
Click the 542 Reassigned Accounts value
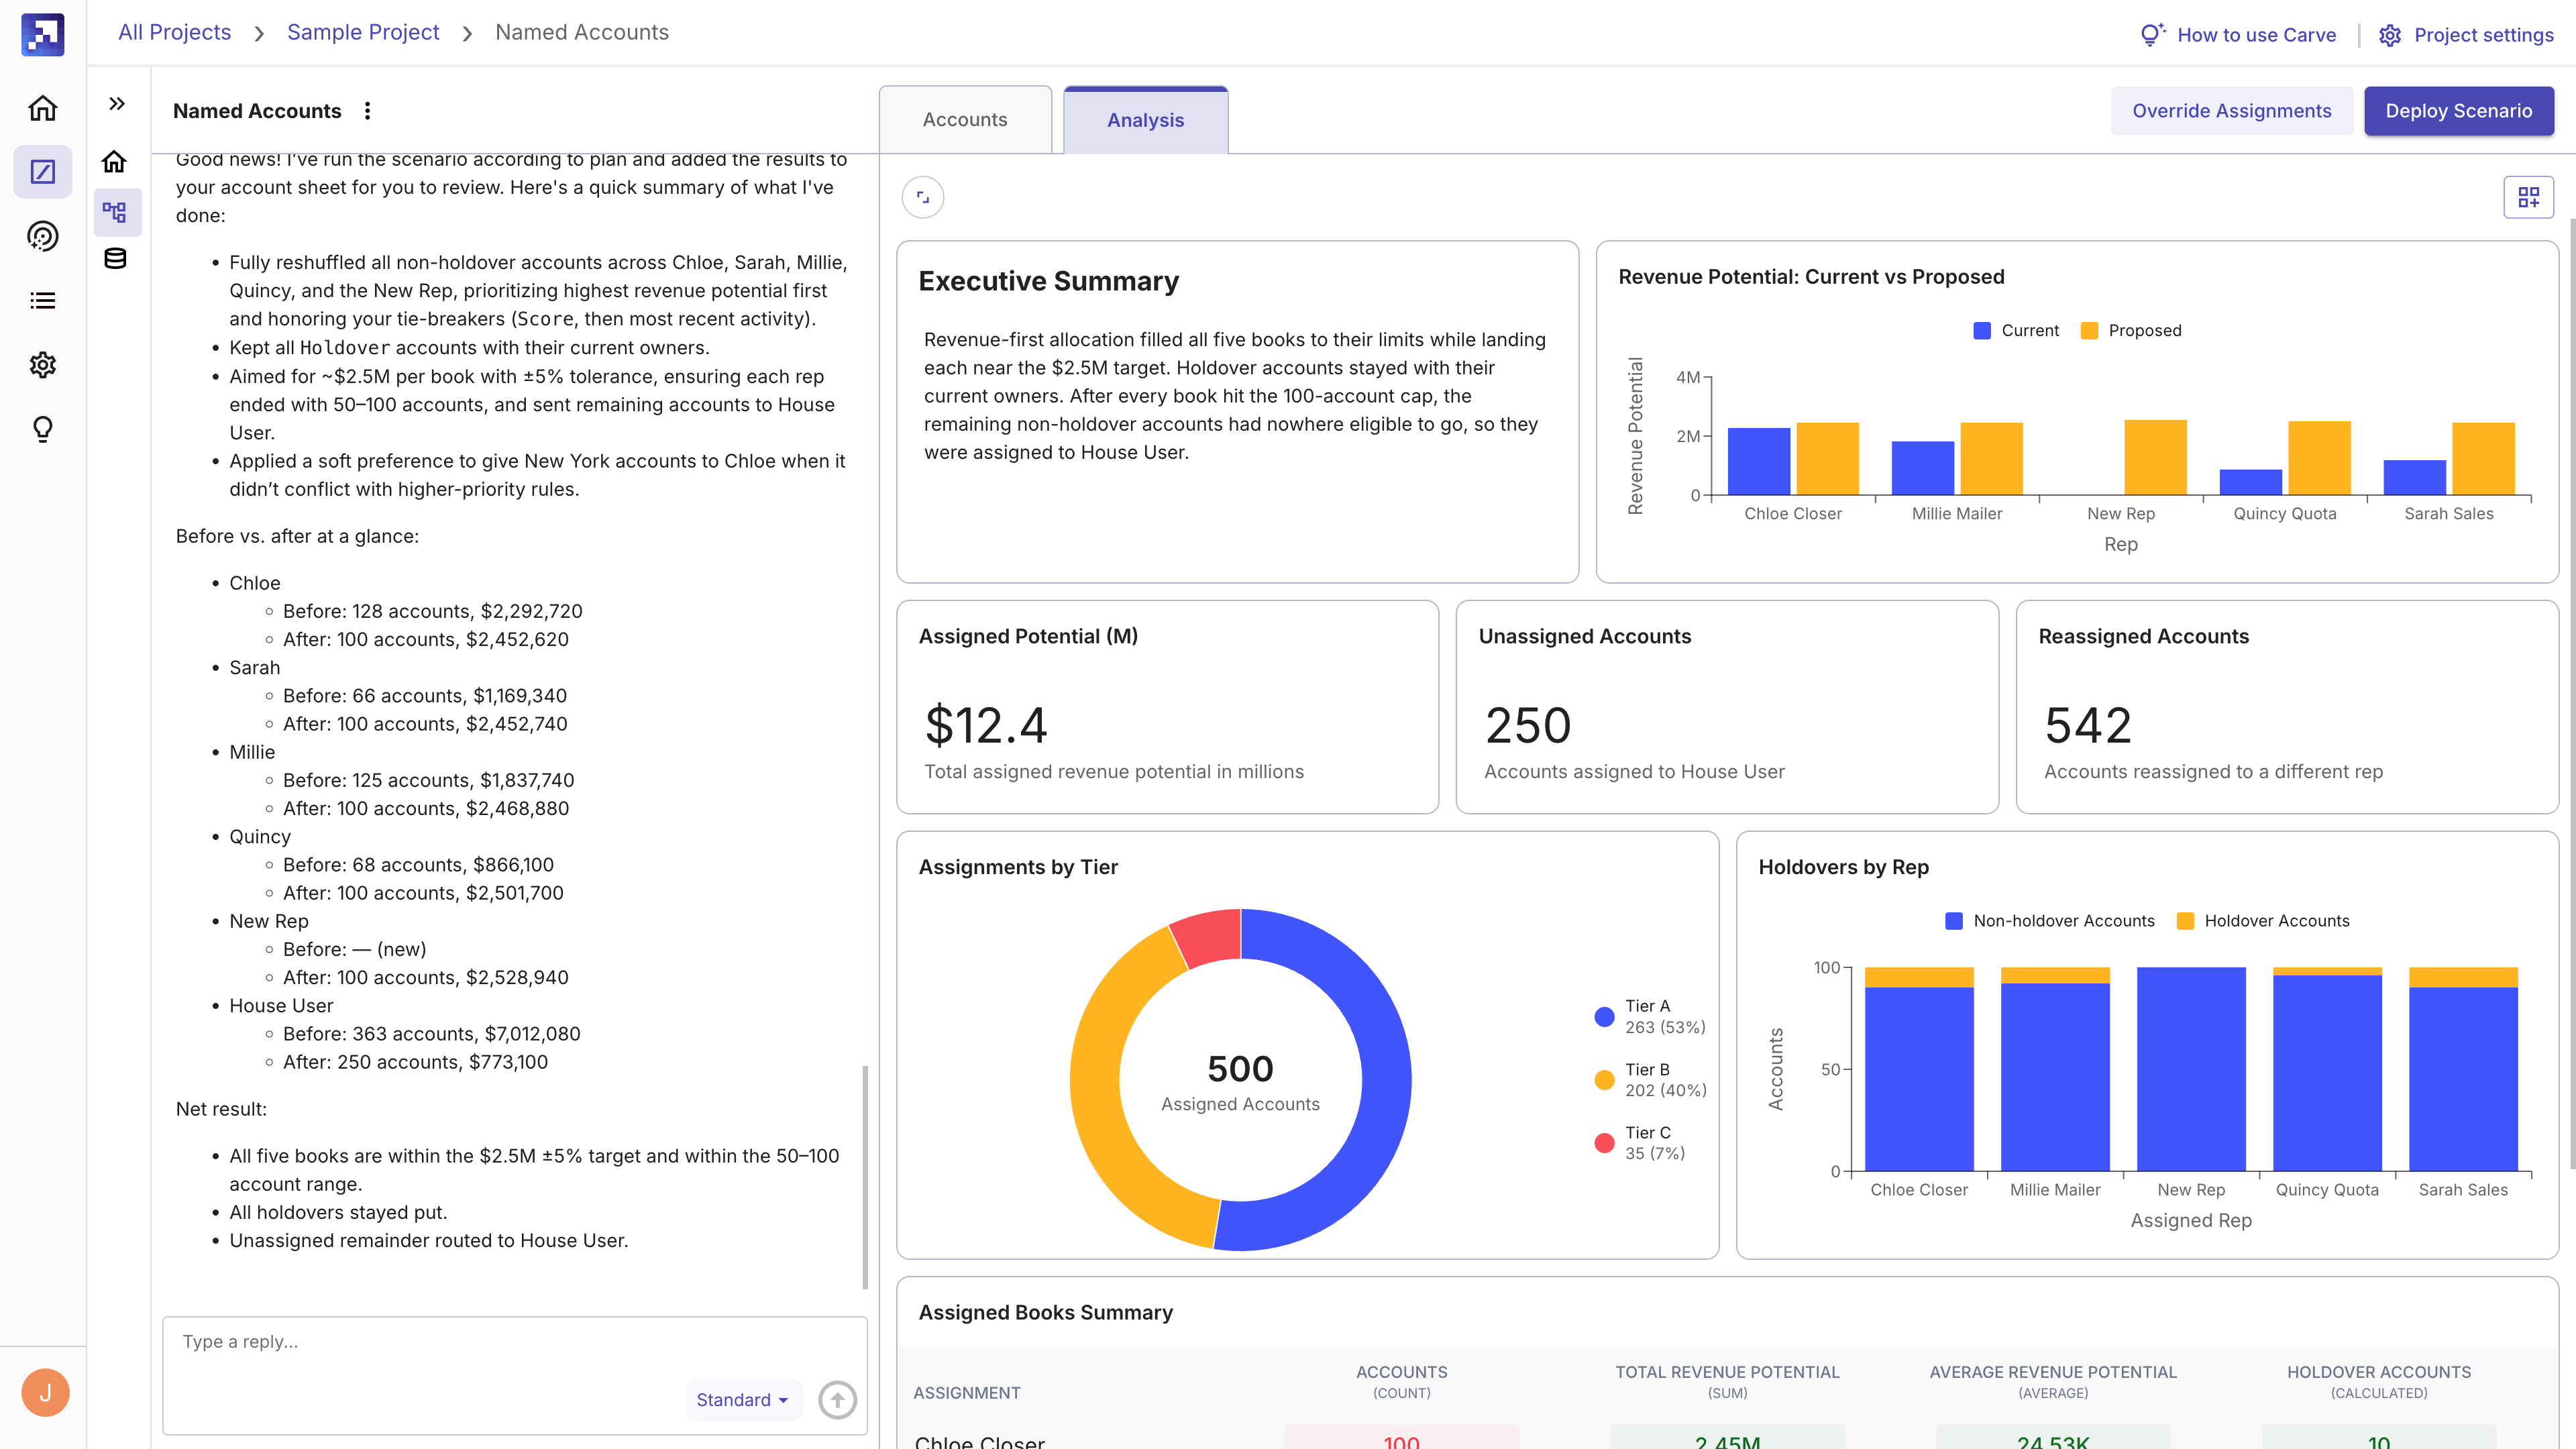click(x=2088, y=725)
